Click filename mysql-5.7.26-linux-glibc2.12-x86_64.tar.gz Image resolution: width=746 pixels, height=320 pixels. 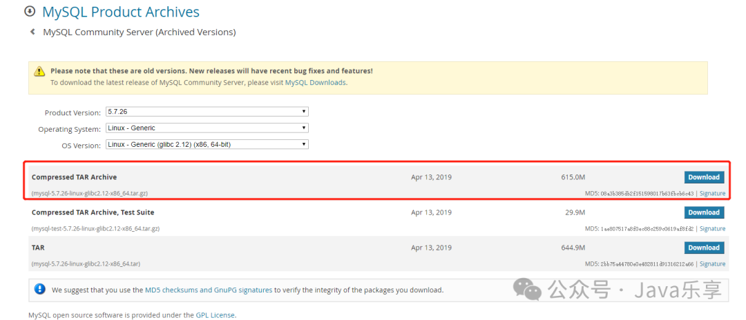(89, 193)
